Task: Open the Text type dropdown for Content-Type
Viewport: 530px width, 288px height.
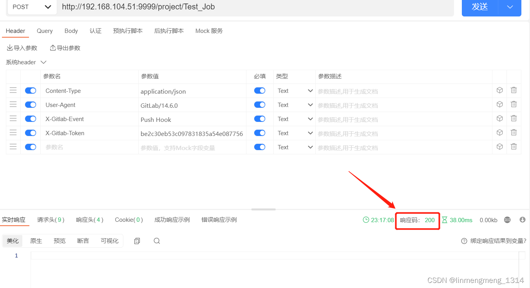Action: pos(295,91)
